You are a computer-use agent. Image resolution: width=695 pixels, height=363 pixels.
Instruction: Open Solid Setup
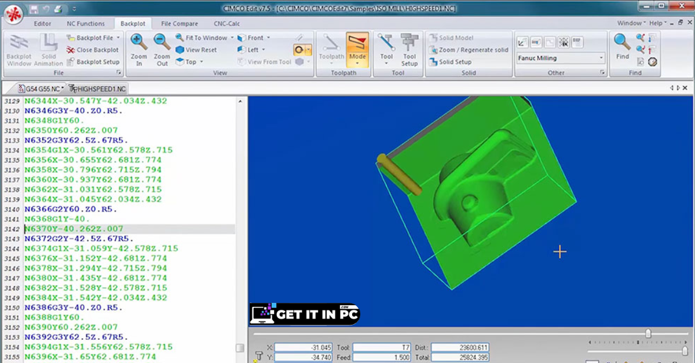tap(450, 62)
